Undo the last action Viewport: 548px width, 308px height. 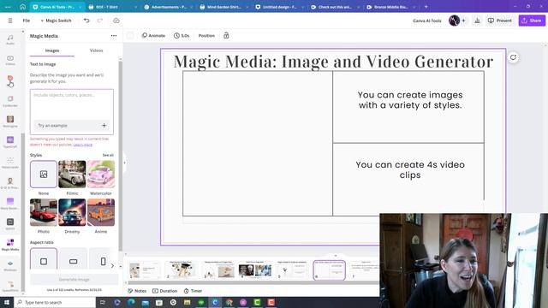86,21
